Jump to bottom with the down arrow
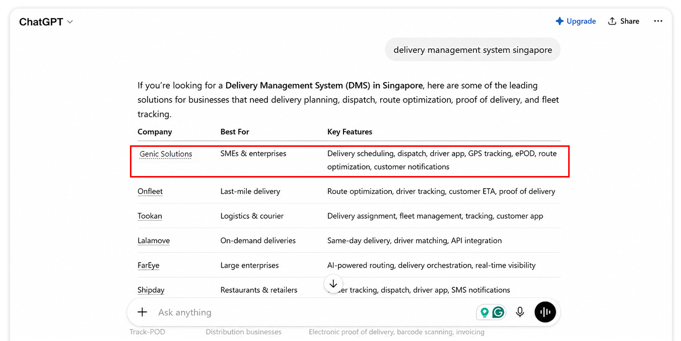681x341 pixels. (333, 284)
